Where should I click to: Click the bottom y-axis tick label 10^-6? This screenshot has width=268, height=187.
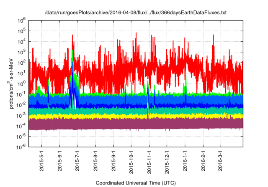(21, 146)
